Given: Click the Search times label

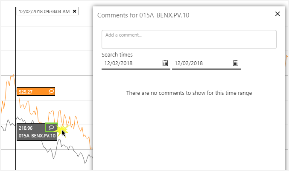Looking at the screenshot, I should tap(117, 54).
